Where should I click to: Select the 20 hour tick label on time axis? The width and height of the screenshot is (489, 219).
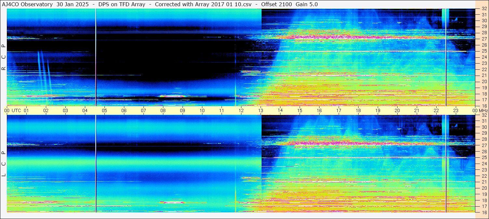(397, 110)
